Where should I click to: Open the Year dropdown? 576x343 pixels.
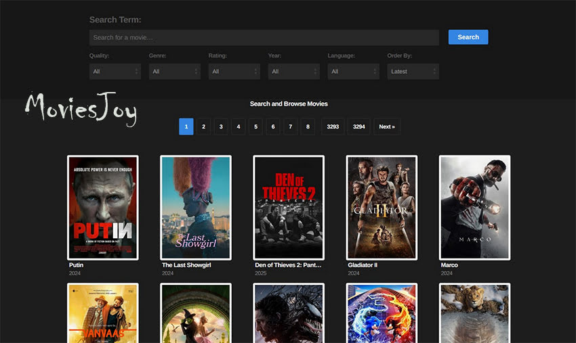pos(293,72)
